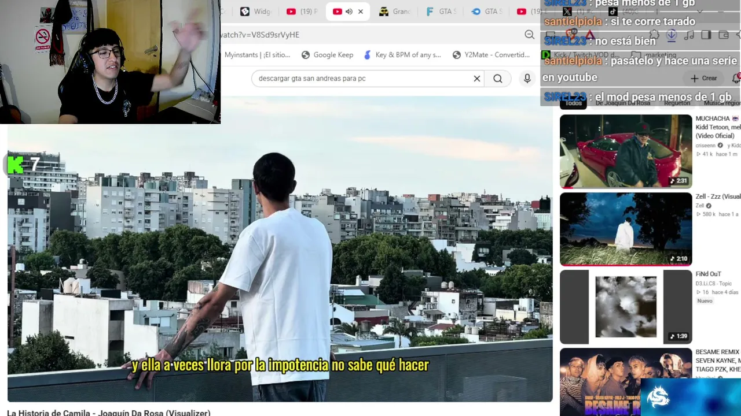Open the downloads icon in browser toolbar
Screen dimensions: 741x416
coord(672,35)
